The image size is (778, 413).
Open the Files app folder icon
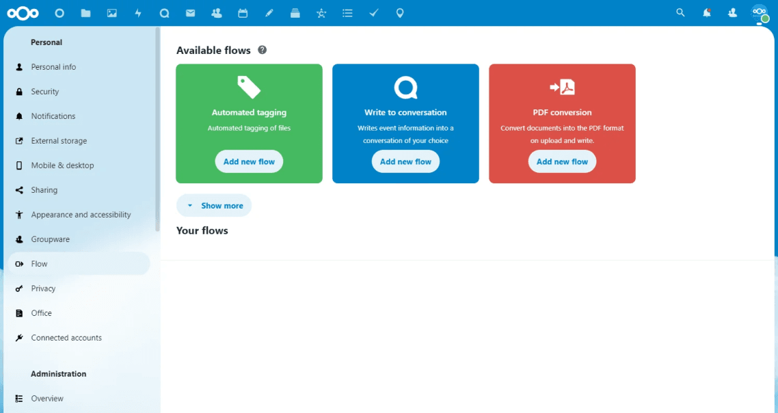pyautogui.click(x=85, y=13)
